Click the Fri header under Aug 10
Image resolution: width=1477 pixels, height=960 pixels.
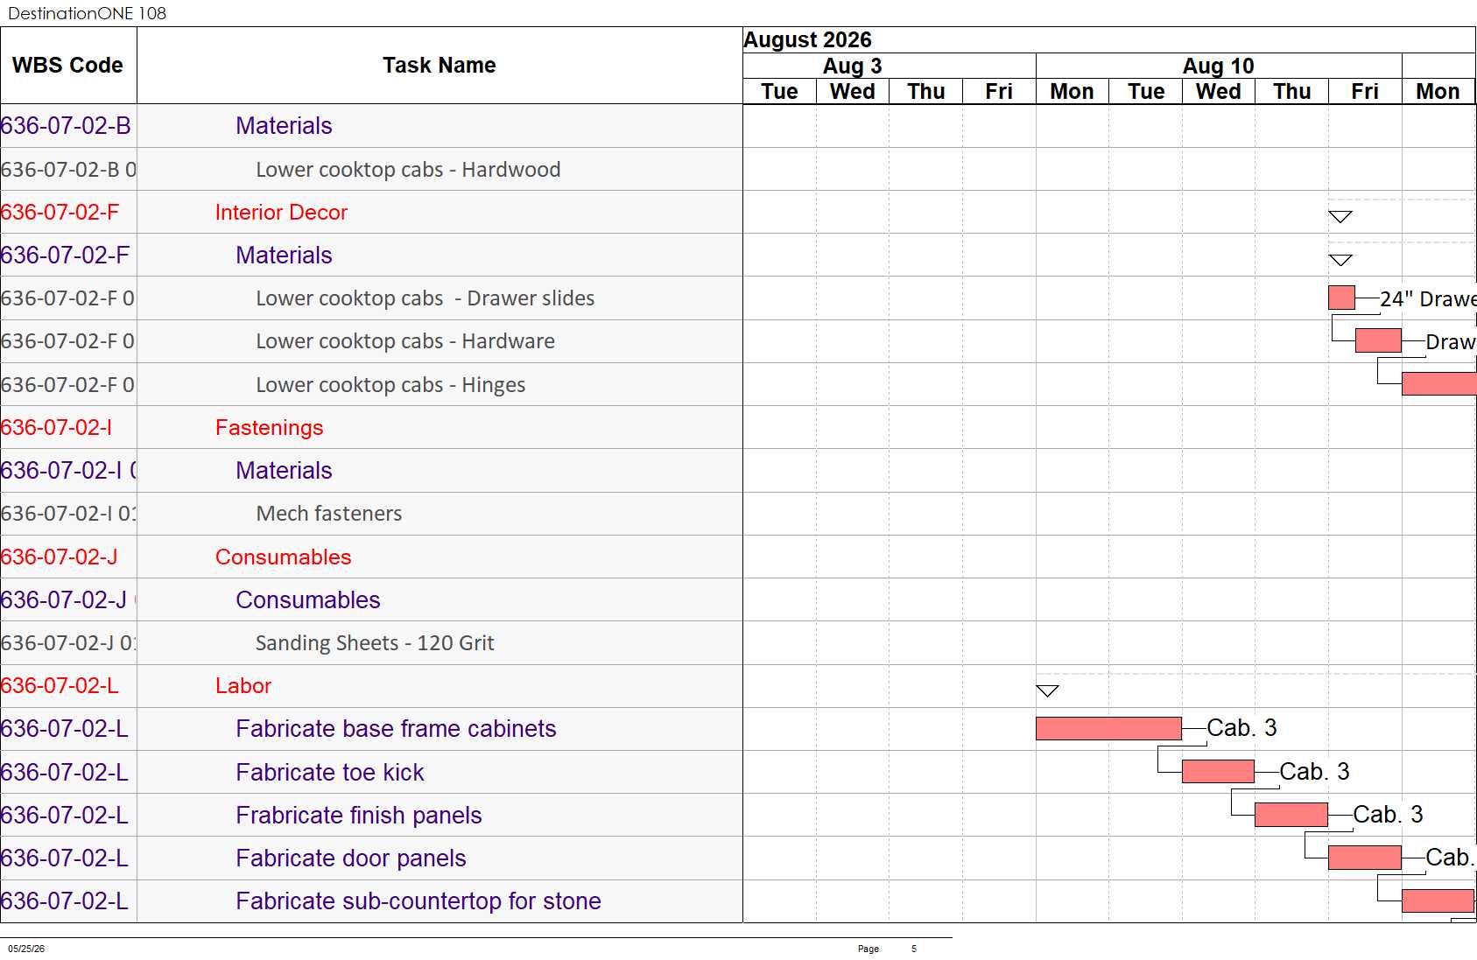(x=1365, y=92)
